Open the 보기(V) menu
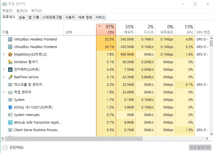Image resolution: width=213 pixels, height=153 pixels. click(36, 11)
